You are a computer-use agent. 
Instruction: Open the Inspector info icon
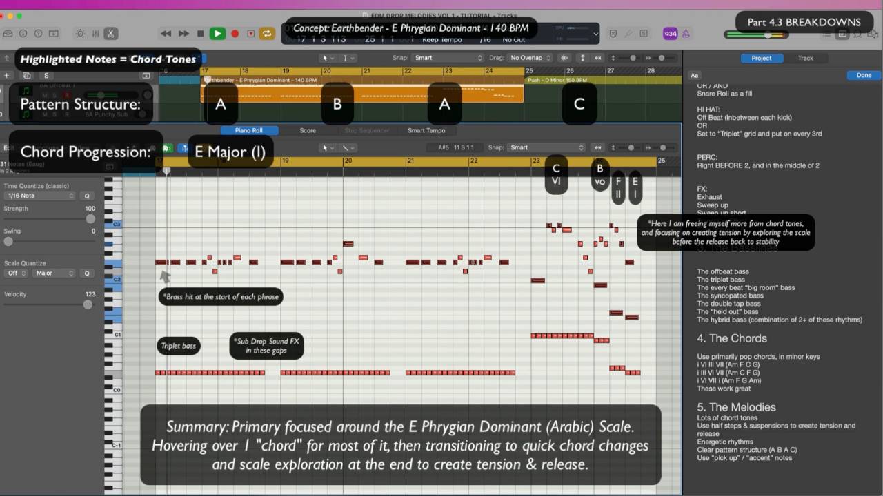(23, 33)
